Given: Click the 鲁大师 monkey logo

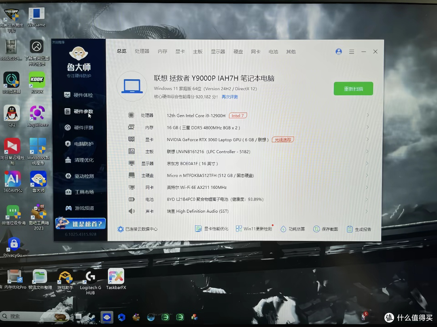Looking at the screenshot, I should pyautogui.click(x=78, y=53).
